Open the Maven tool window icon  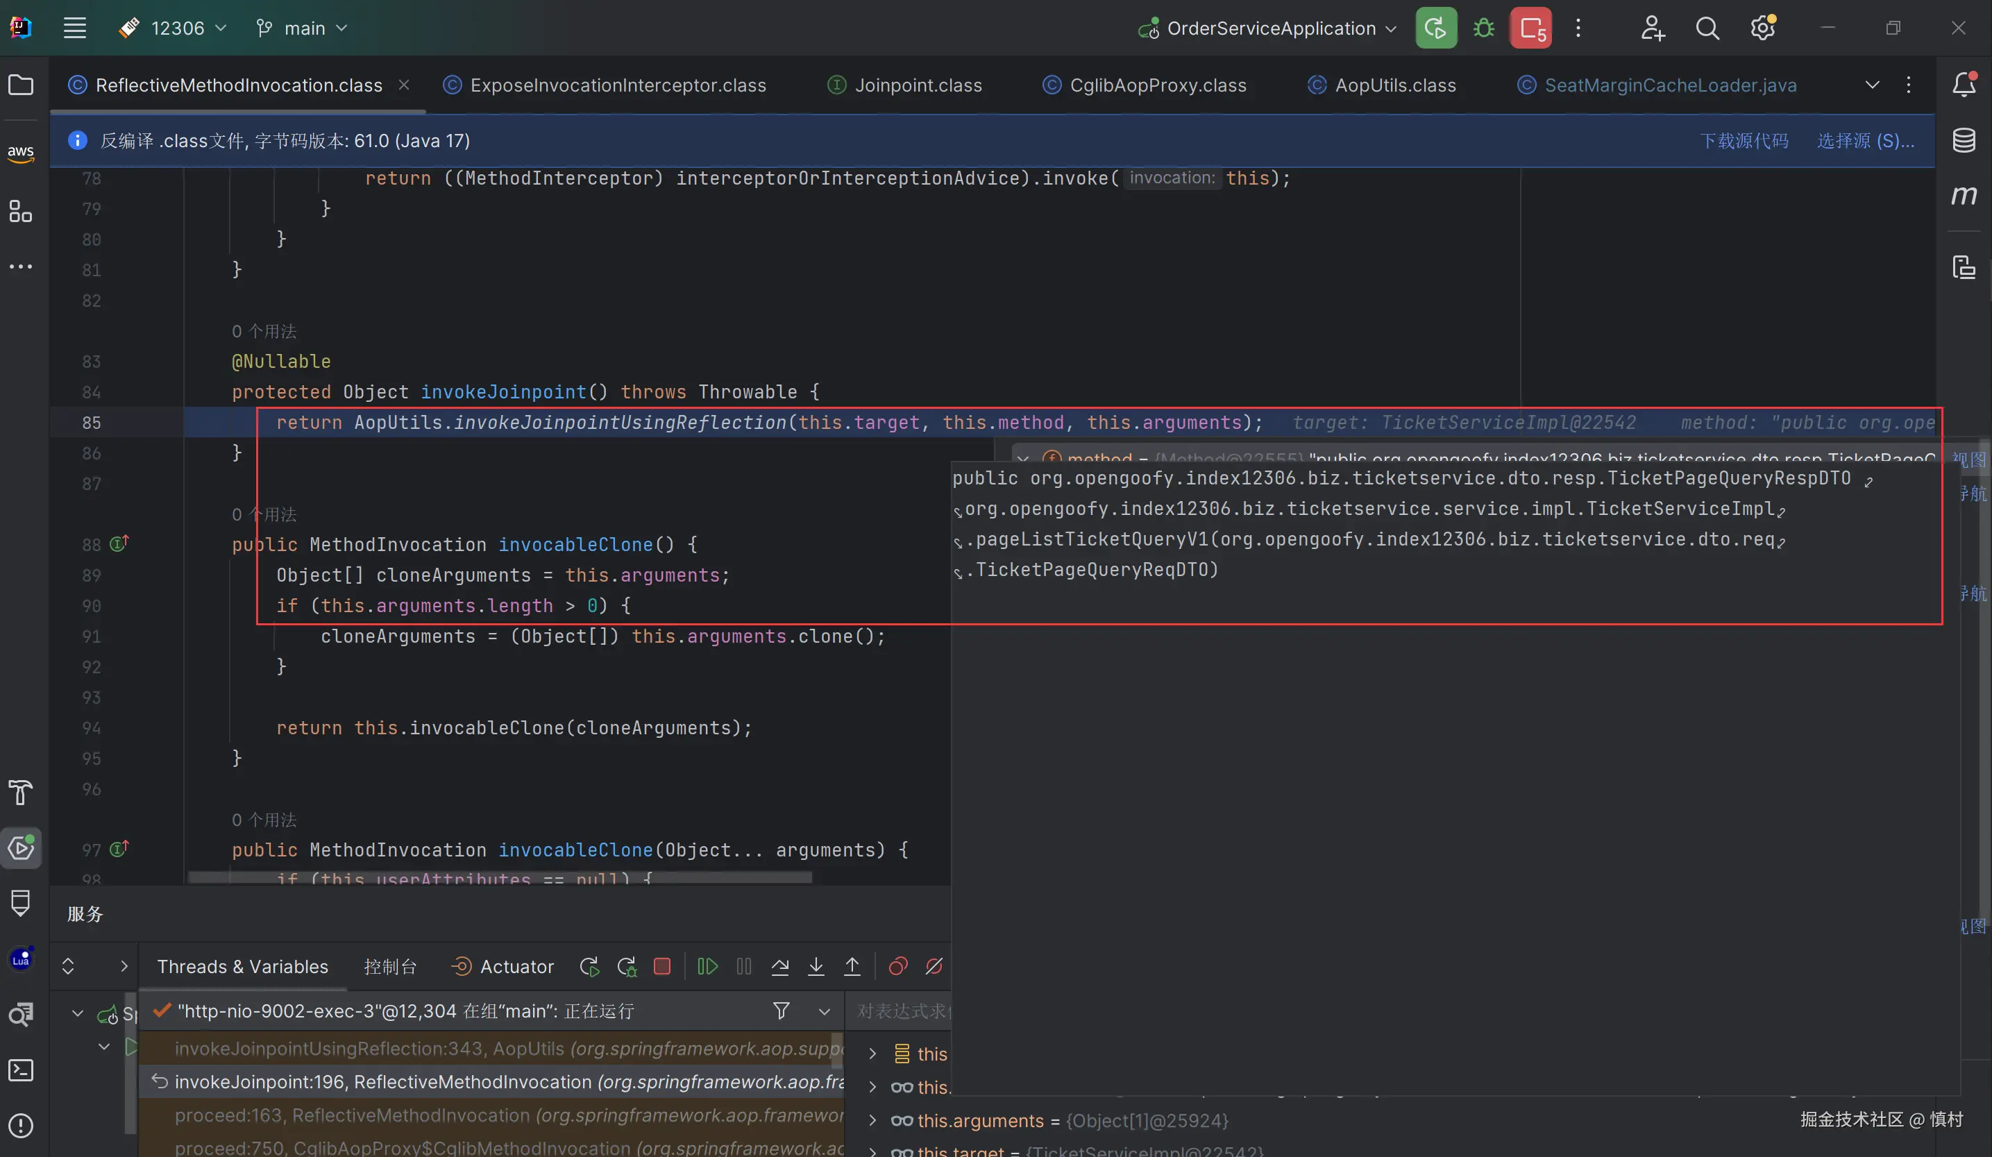(1964, 195)
